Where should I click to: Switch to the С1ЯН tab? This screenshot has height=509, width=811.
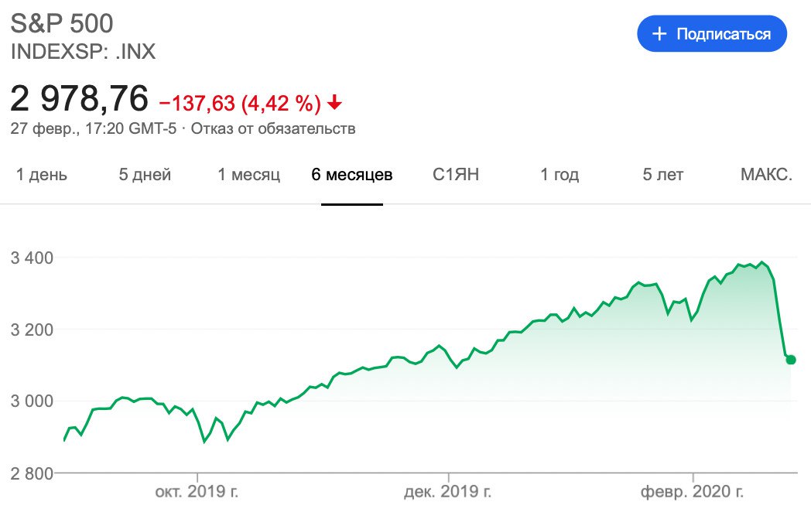[456, 175]
